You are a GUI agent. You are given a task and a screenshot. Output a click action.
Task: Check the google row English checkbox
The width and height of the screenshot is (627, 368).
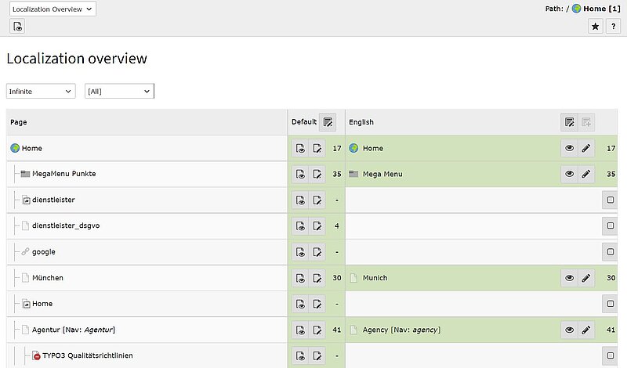[x=610, y=252]
